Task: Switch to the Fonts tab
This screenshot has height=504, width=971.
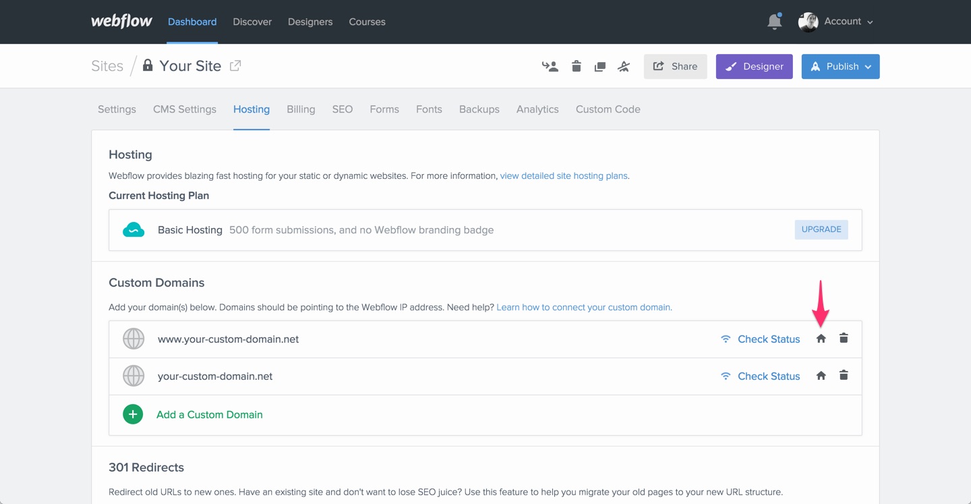Action: coord(429,109)
